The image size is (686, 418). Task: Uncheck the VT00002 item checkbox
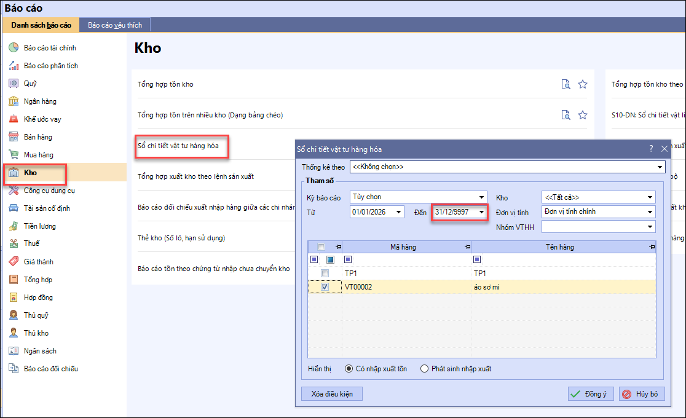pyautogui.click(x=325, y=287)
